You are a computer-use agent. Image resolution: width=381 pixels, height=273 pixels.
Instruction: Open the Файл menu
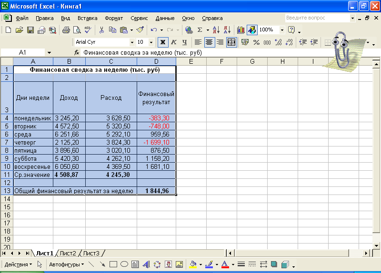[x=22, y=18]
